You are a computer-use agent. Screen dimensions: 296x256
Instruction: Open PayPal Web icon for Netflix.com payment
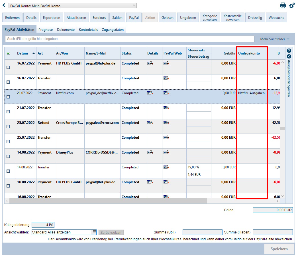166,93
